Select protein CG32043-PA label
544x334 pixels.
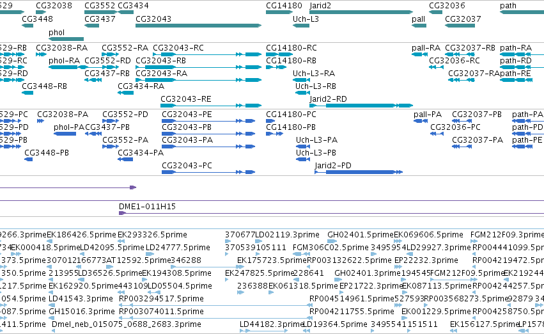pyautogui.click(x=187, y=140)
